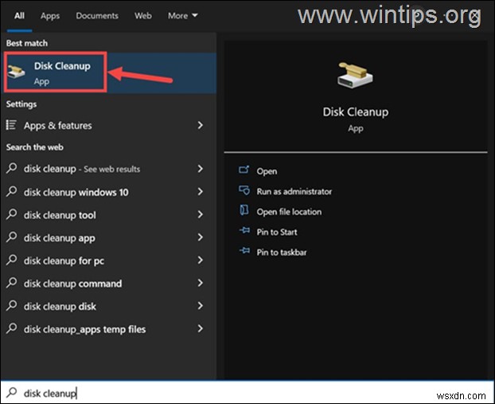Screen dimensions: 495x404
Task: Click search icon beside 'disk cleanup disk'
Action: (x=11, y=305)
